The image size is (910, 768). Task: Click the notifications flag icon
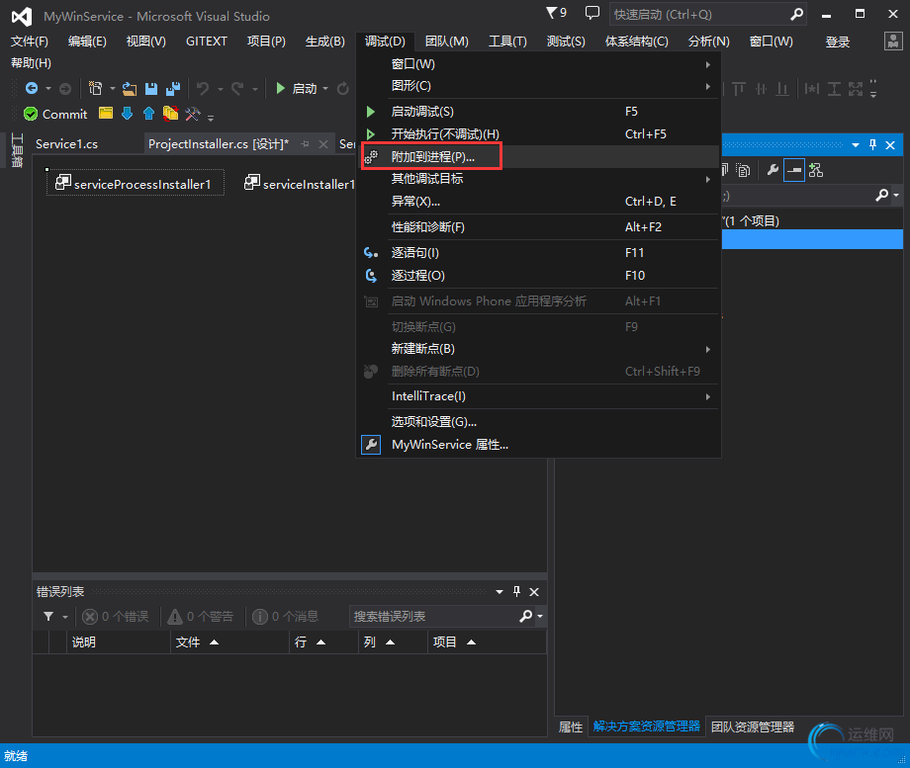(552, 14)
